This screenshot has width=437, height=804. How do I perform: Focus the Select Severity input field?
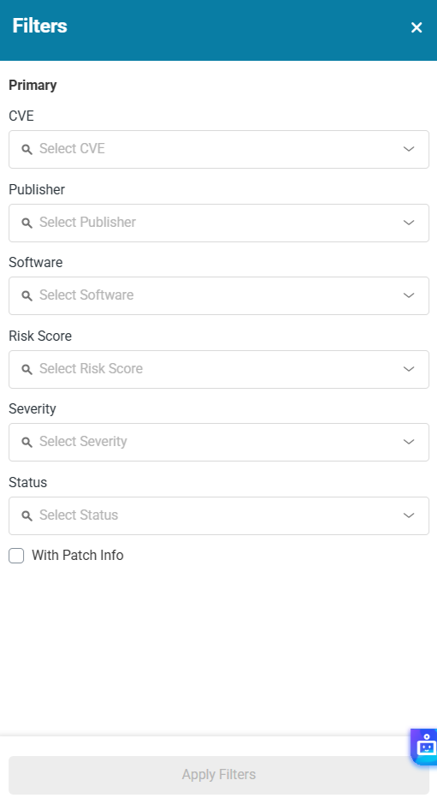[x=219, y=442]
